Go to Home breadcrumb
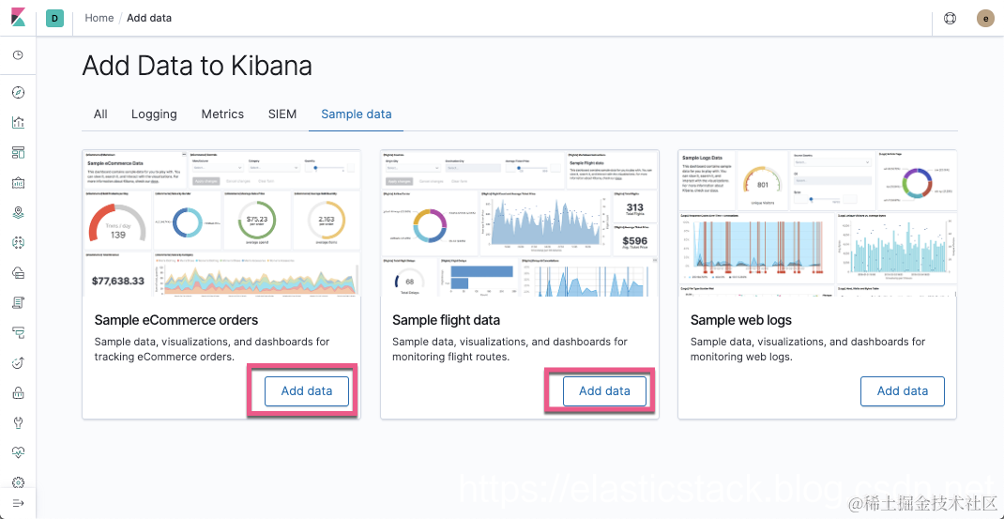This screenshot has width=1004, height=519. (99, 18)
